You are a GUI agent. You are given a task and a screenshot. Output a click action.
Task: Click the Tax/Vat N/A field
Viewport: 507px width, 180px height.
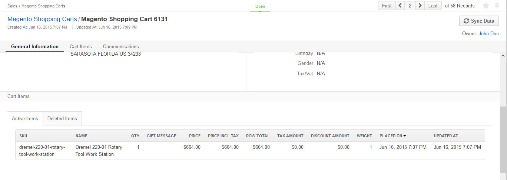coord(310,74)
